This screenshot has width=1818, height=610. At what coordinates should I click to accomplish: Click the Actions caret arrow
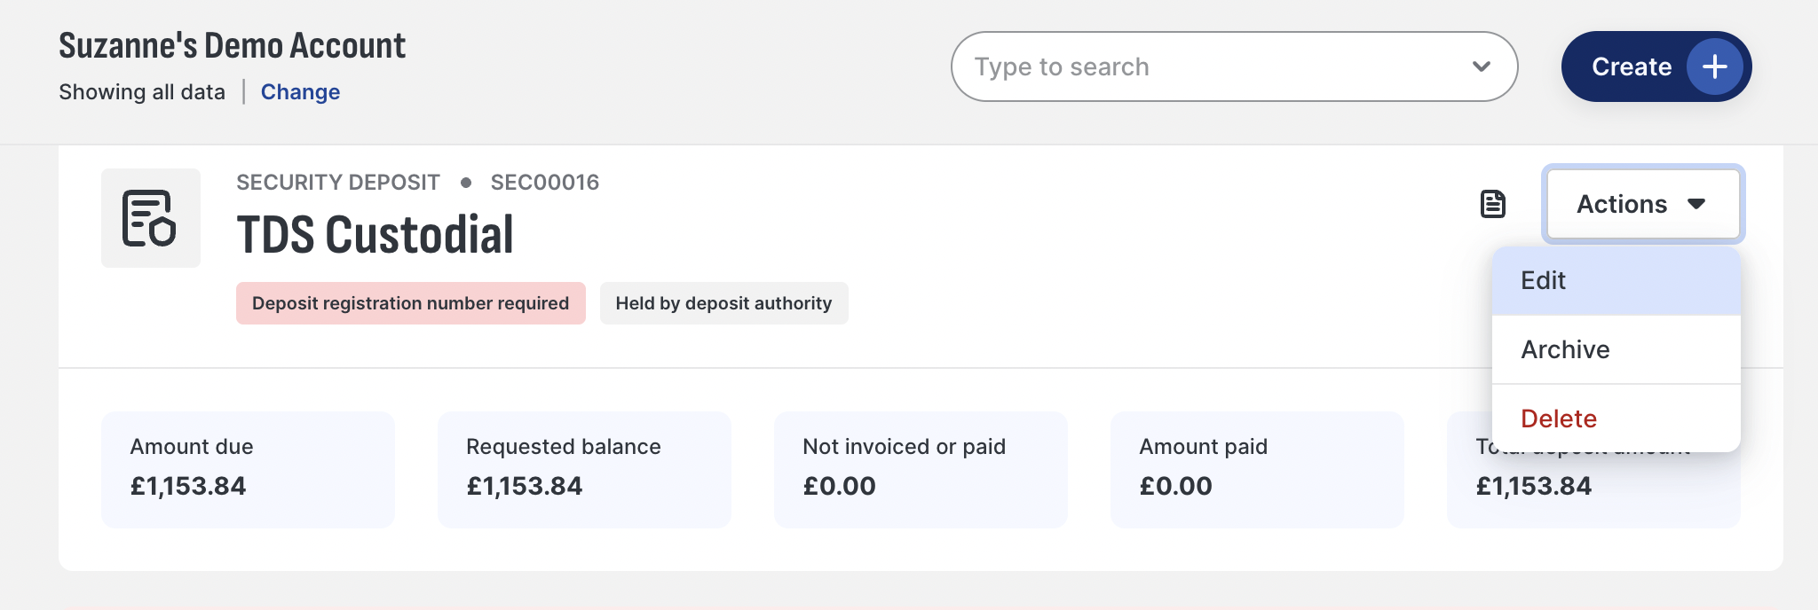pos(1696,204)
